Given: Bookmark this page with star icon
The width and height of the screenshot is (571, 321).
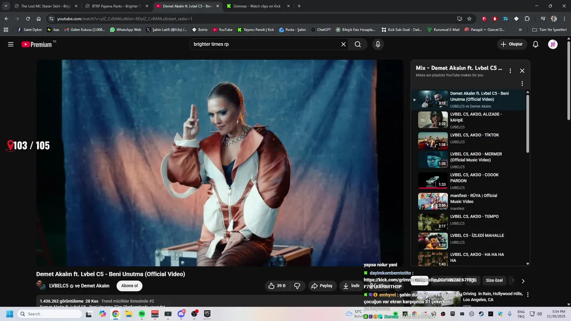Looking at the screenshot, I should coord(469,19).
